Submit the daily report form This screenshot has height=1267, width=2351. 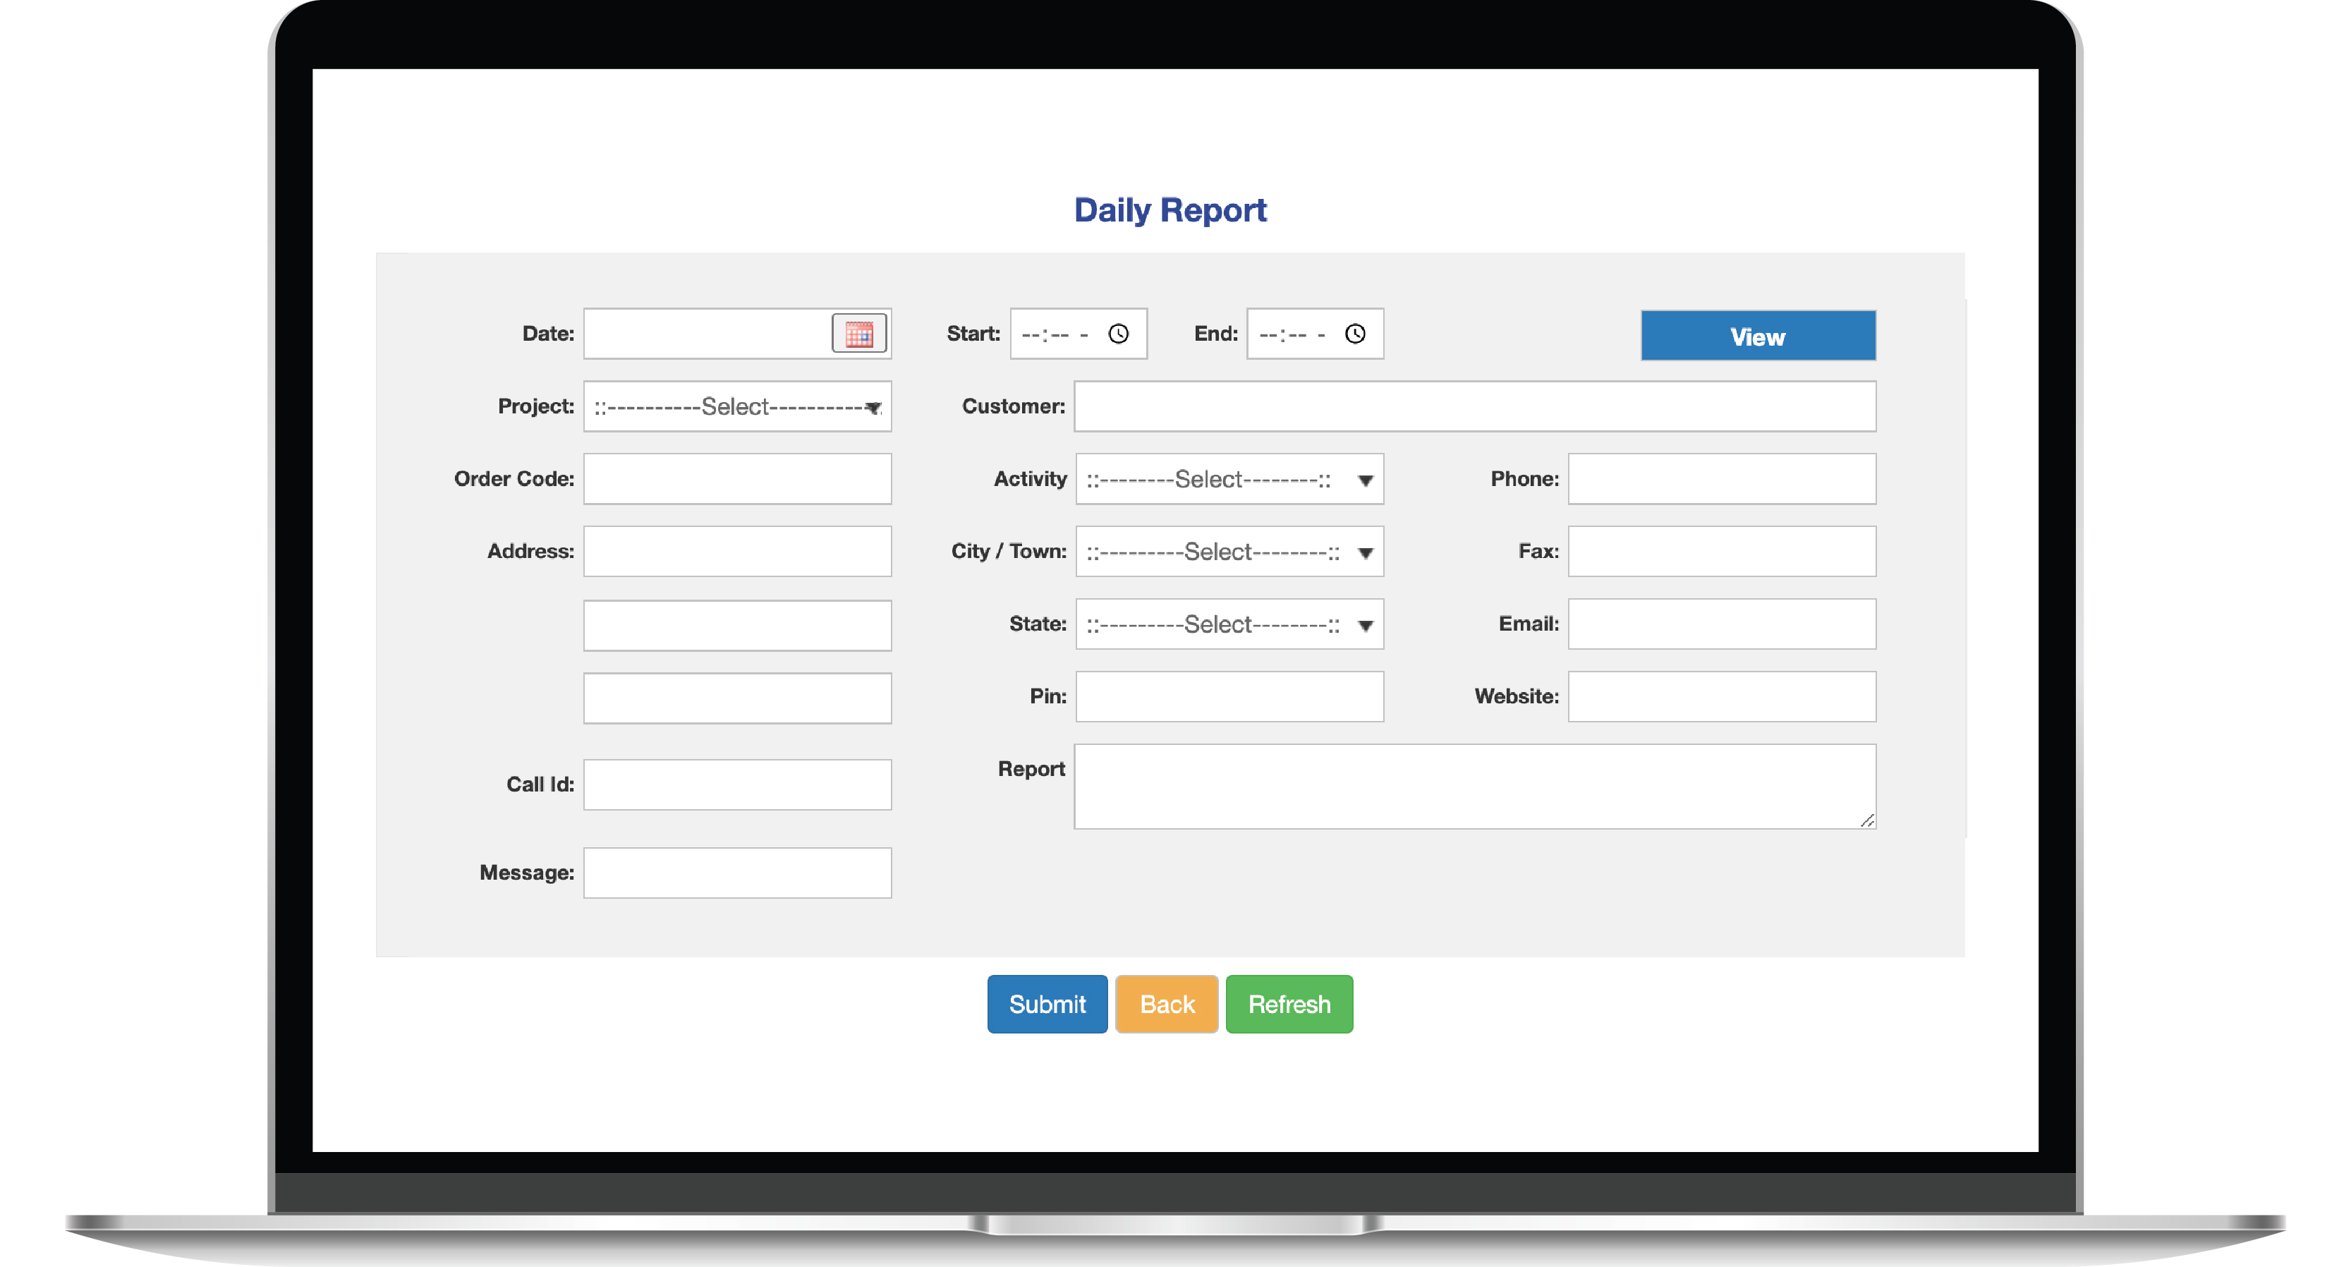tap(1047, 1004)
